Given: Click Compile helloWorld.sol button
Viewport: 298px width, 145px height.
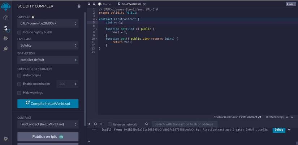Looking at the screenshot, I should (x=48, y=104).
